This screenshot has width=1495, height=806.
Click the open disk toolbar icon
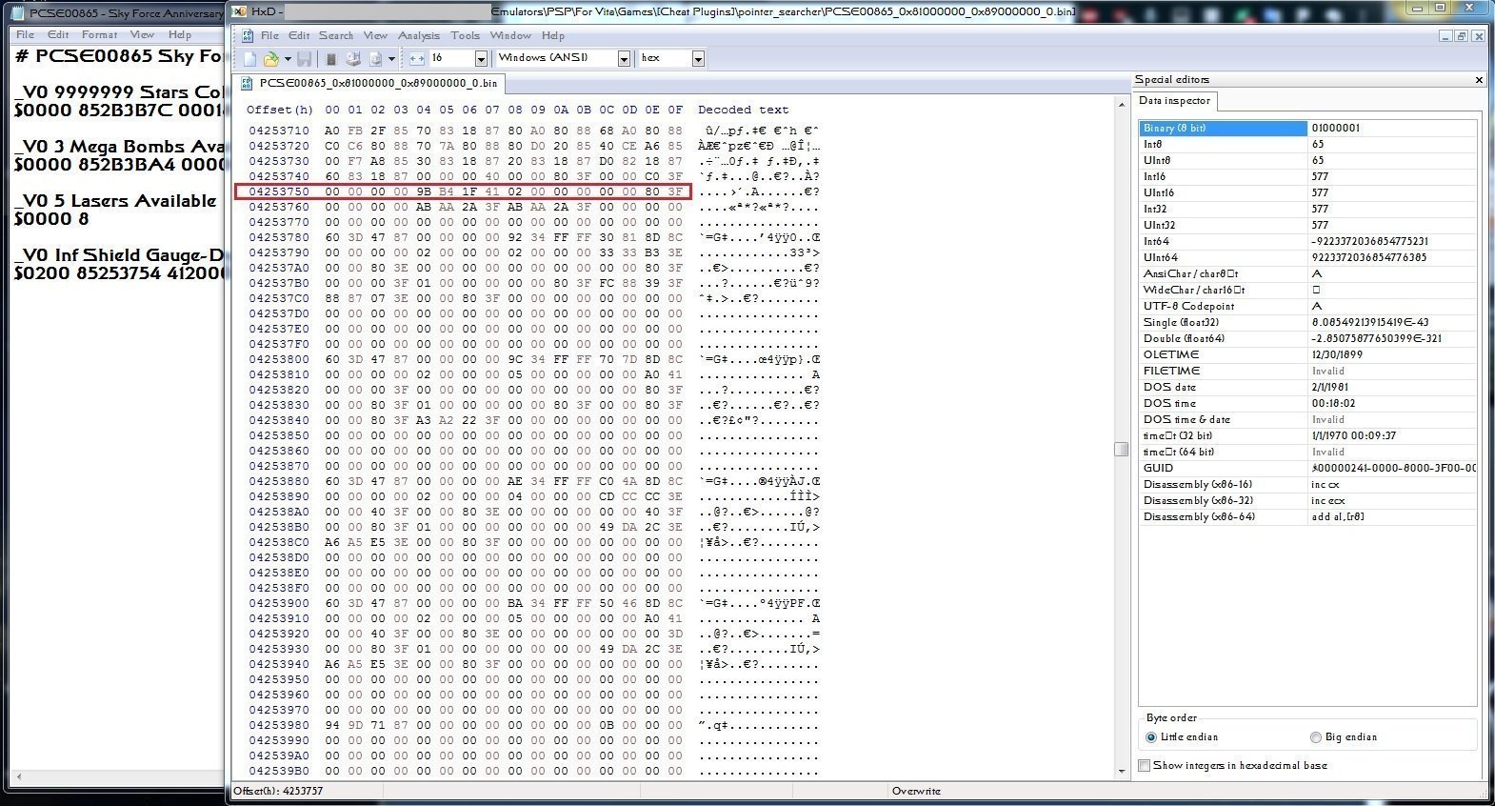pyautogui.click(x=353, y=59)
